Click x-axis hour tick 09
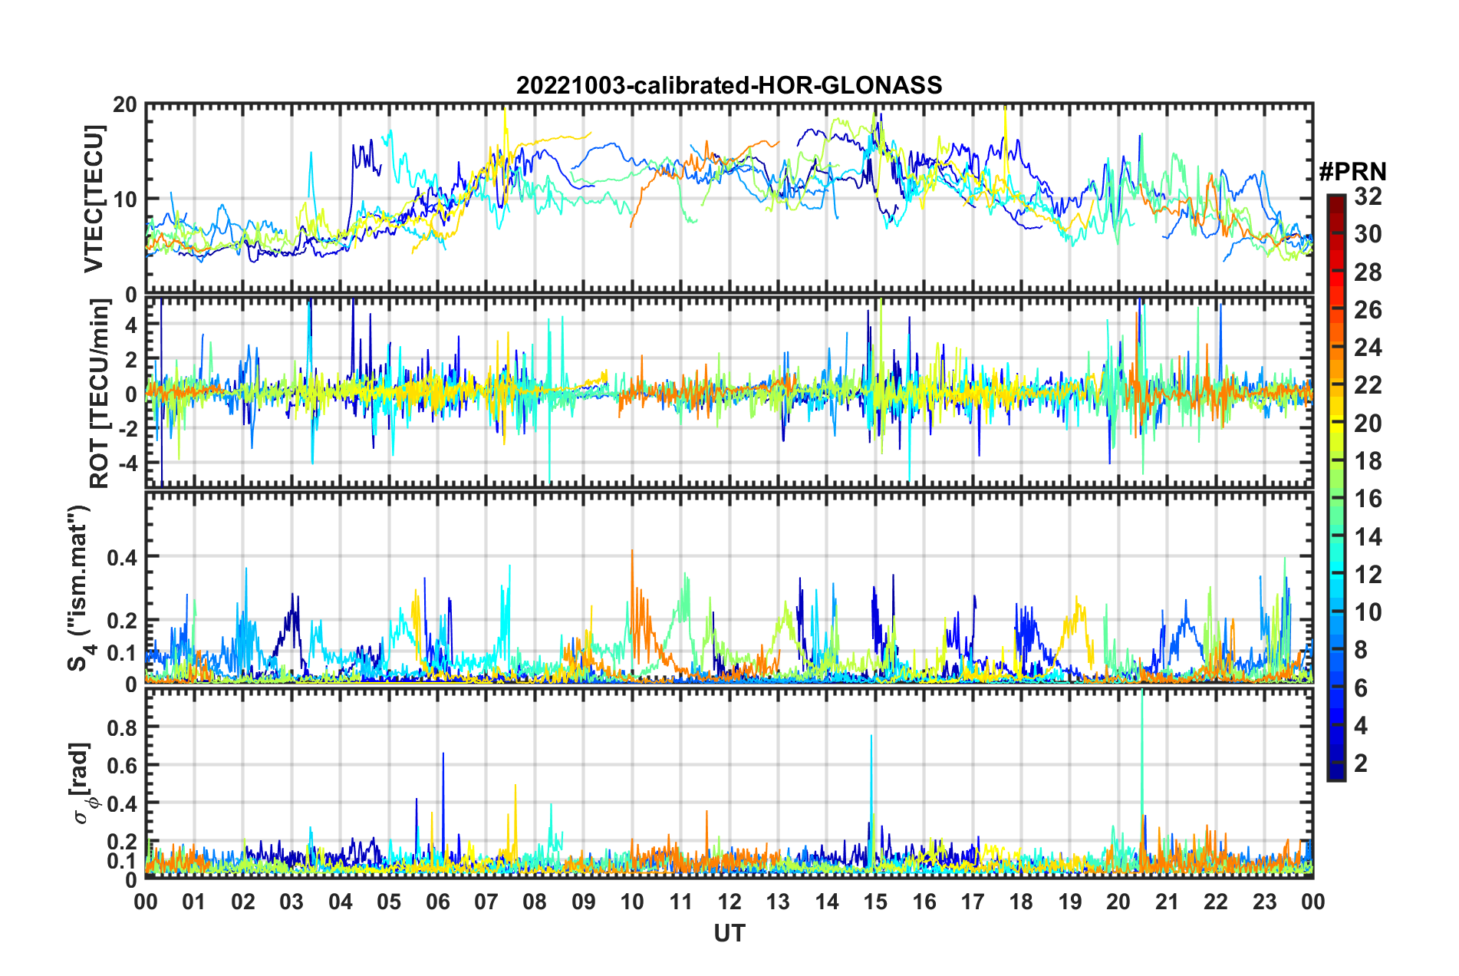This screenshot has width=1459, height=976. click(x=584, y=902)
